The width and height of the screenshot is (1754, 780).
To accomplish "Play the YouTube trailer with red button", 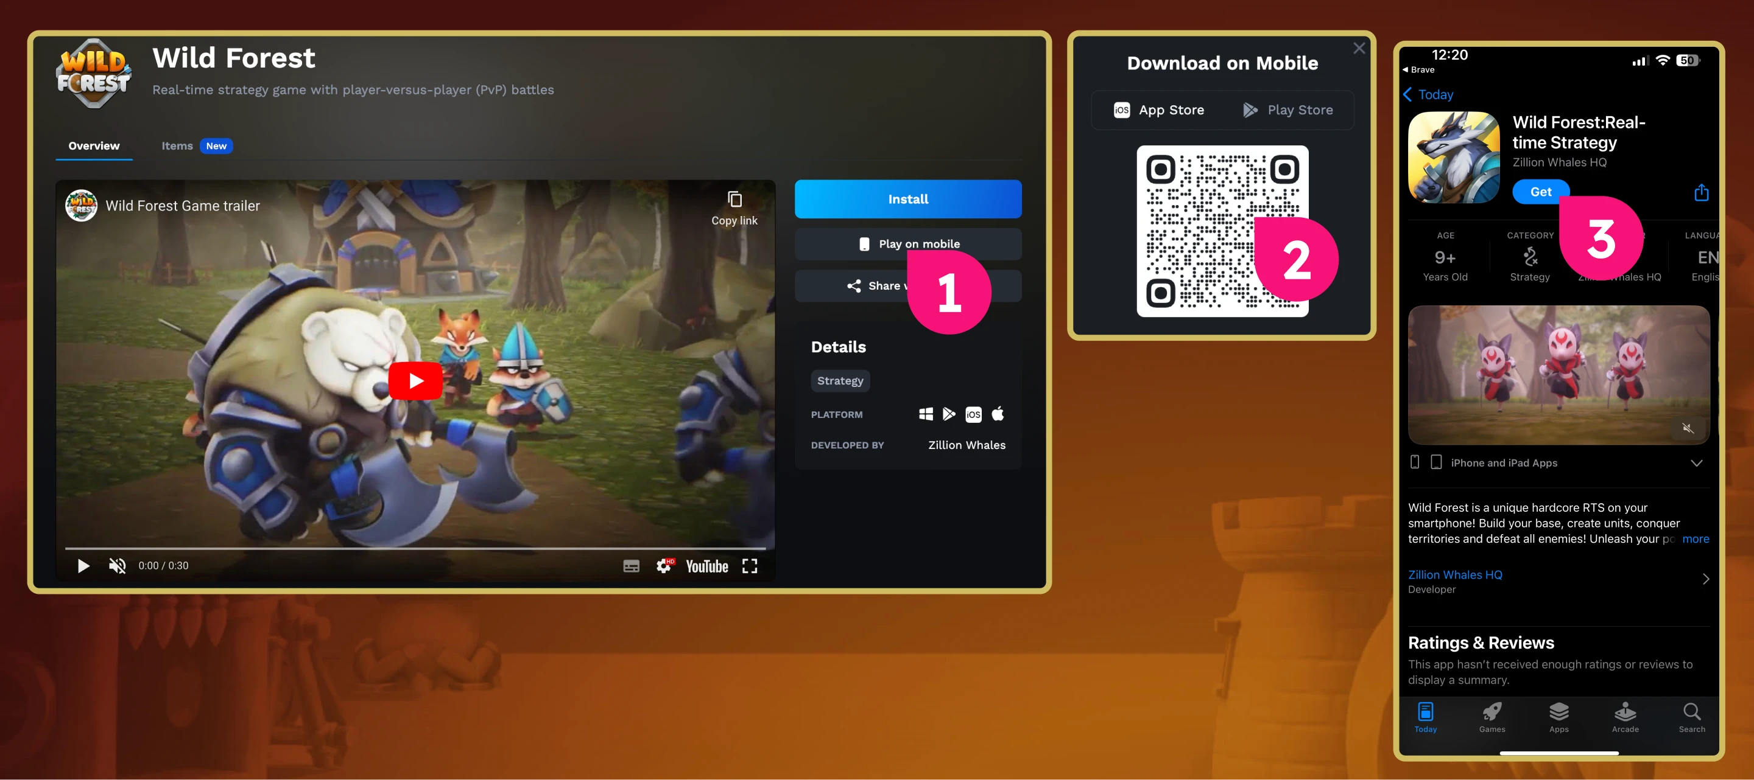I will pyautogui.click(x=415, y=381).
